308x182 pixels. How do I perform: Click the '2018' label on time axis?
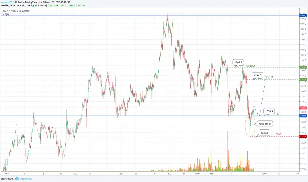[7, 174]
